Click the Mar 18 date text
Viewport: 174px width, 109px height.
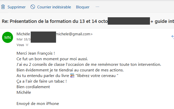pos(24,39)
